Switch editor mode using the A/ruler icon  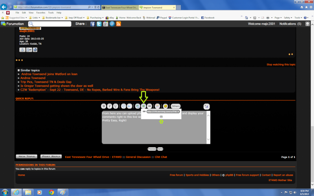click(x=206, y=106)
